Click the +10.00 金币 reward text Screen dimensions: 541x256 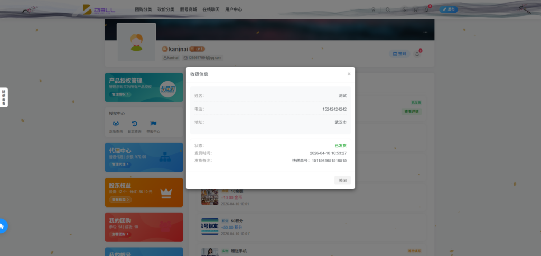coord(231,198)
